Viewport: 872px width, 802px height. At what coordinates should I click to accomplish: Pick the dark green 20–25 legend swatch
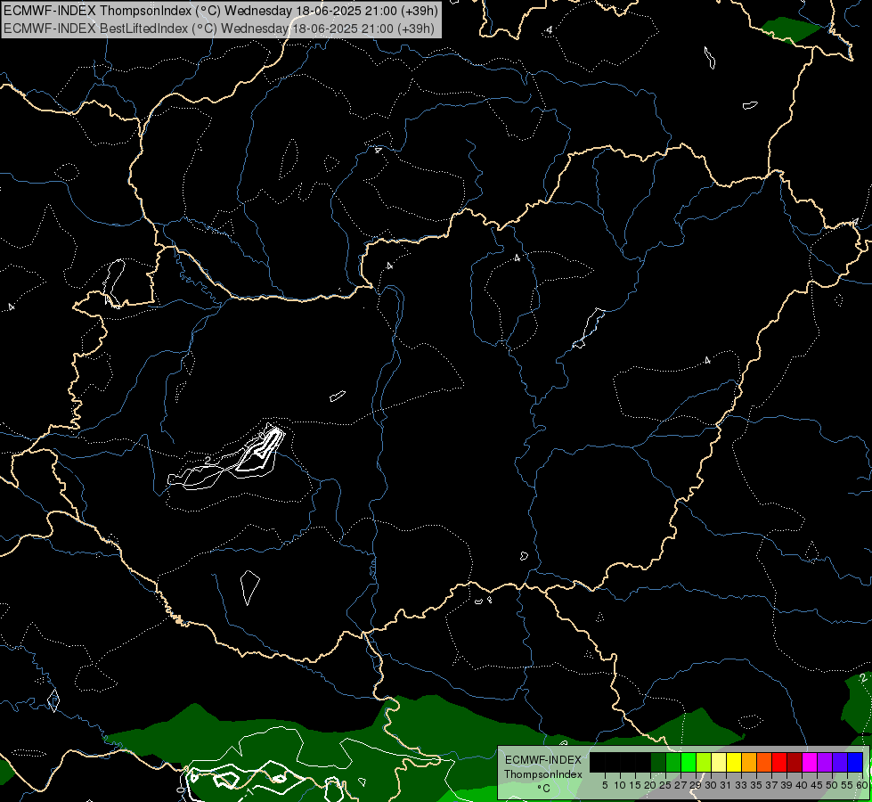(658, 762)
